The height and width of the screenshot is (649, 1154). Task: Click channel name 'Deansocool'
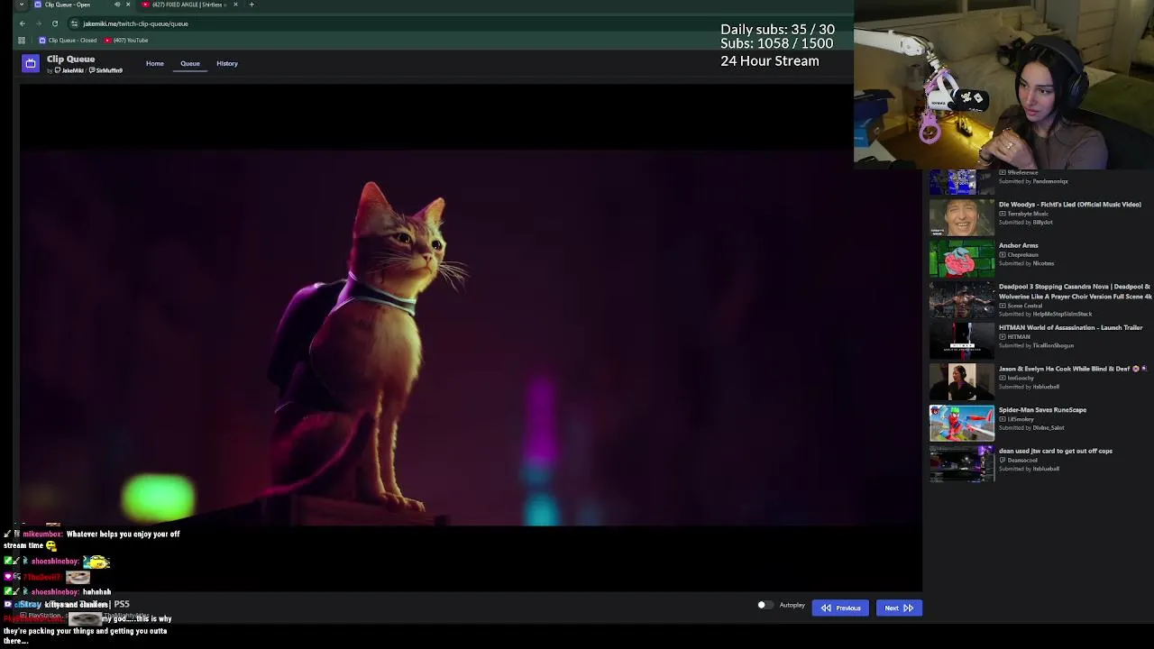(1022, 460)
